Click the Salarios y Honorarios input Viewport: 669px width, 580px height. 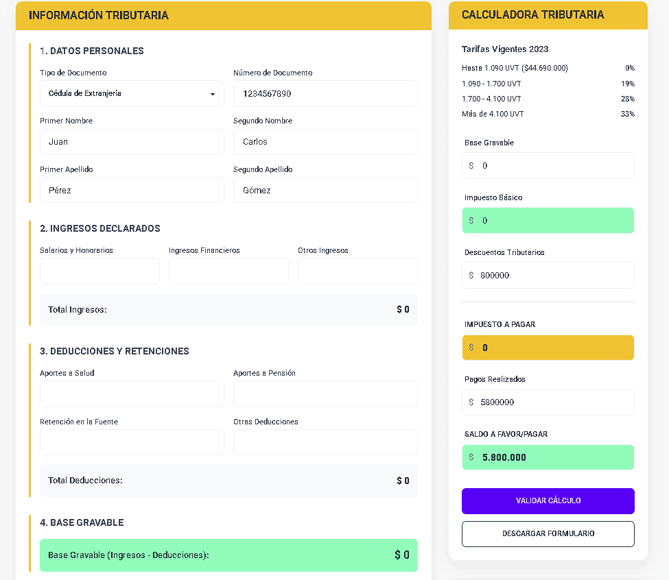pos(99,271)
